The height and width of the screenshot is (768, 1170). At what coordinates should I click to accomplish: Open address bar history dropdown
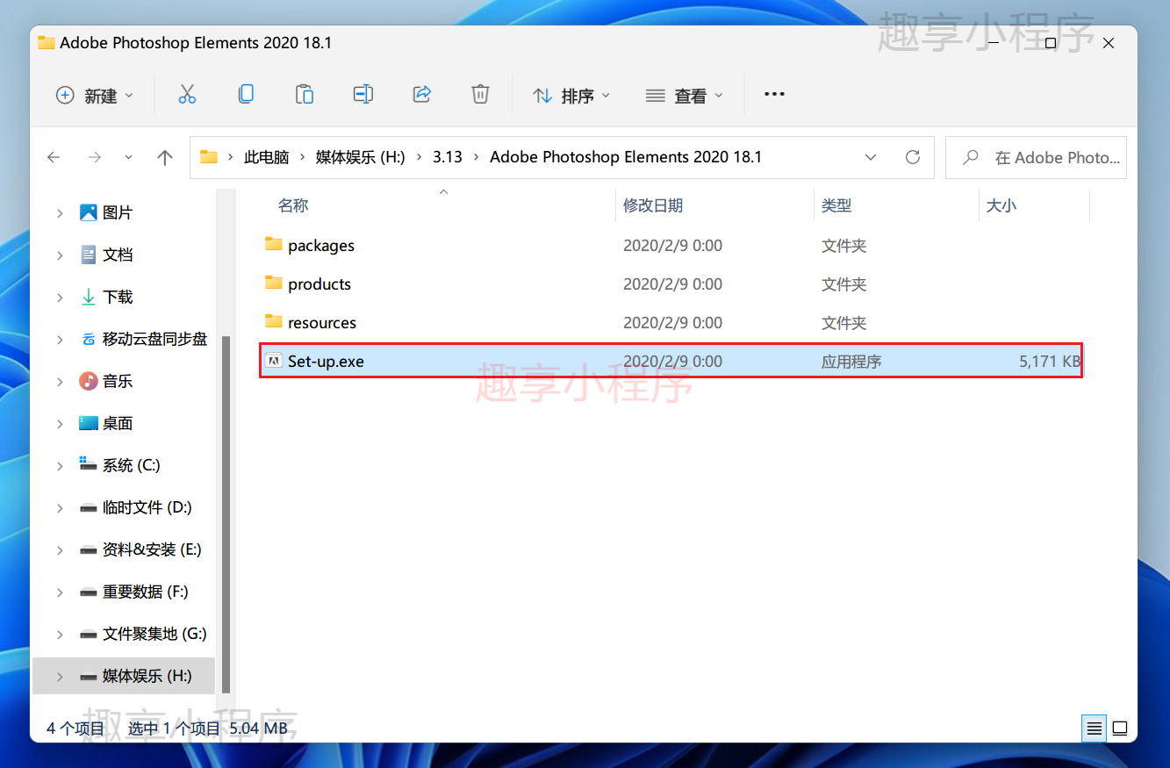871,157
